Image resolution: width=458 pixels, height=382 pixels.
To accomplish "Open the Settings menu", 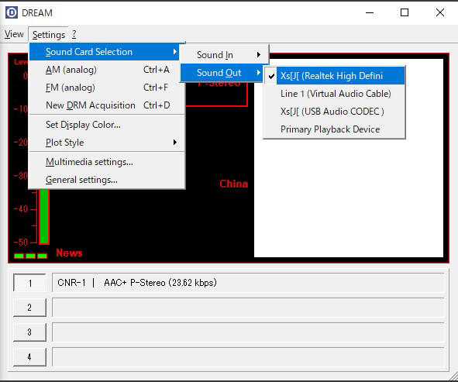I will [49, 35].
